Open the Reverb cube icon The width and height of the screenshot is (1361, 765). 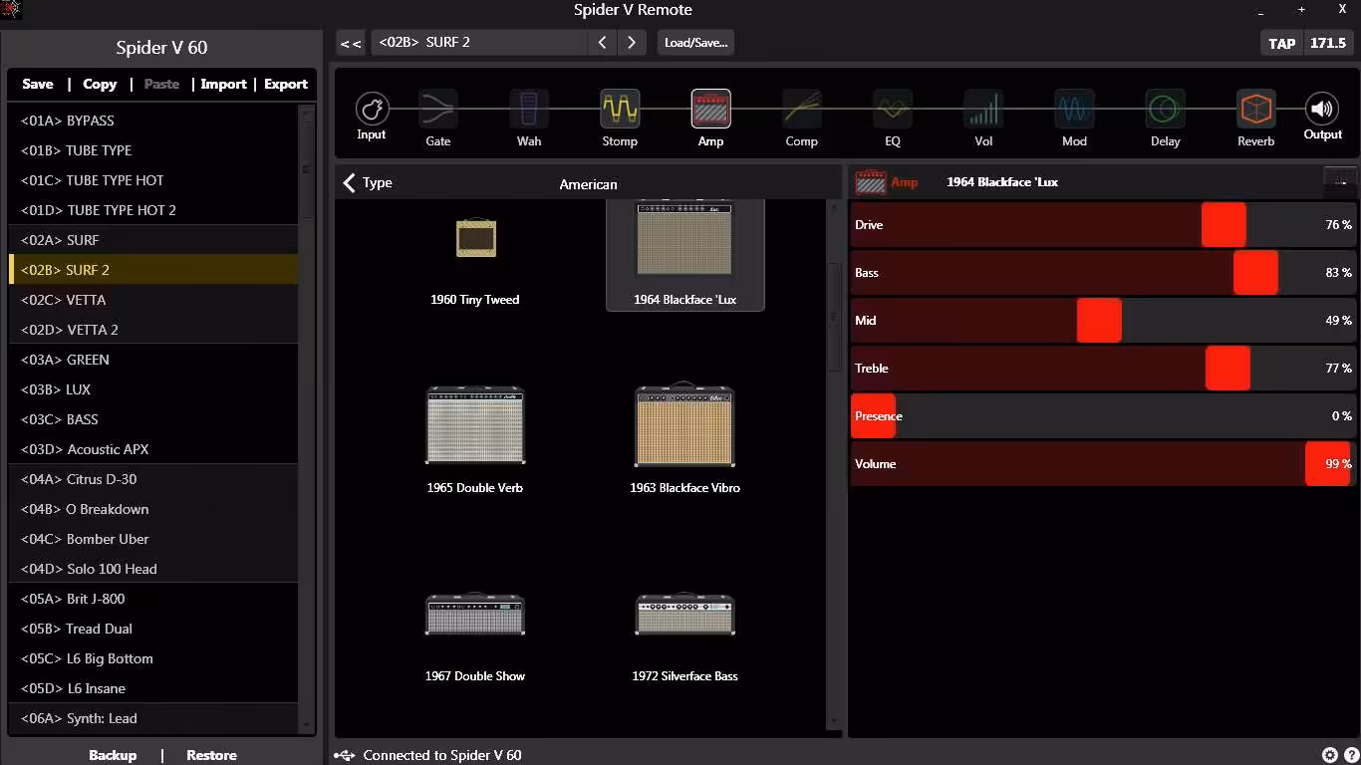click(1255, 109)
